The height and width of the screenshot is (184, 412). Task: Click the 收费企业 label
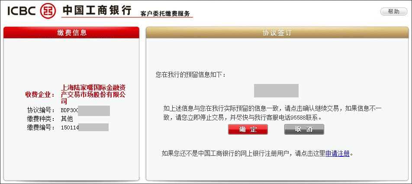(x=40, y=95)
